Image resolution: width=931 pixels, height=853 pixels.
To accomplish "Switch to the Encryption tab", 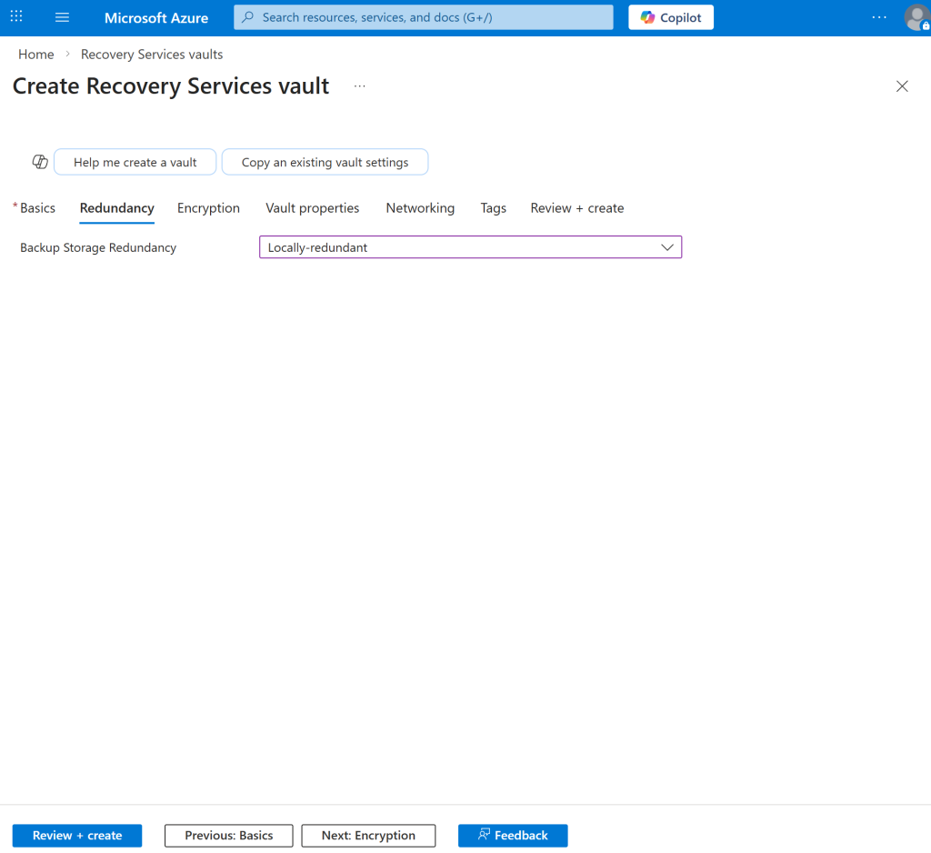I will (208, 208).
